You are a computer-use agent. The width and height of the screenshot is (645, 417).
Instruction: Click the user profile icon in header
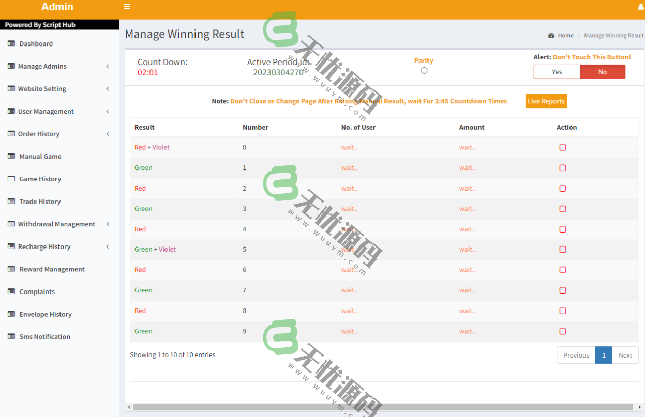pyautogui.click(x=641, y=7)
